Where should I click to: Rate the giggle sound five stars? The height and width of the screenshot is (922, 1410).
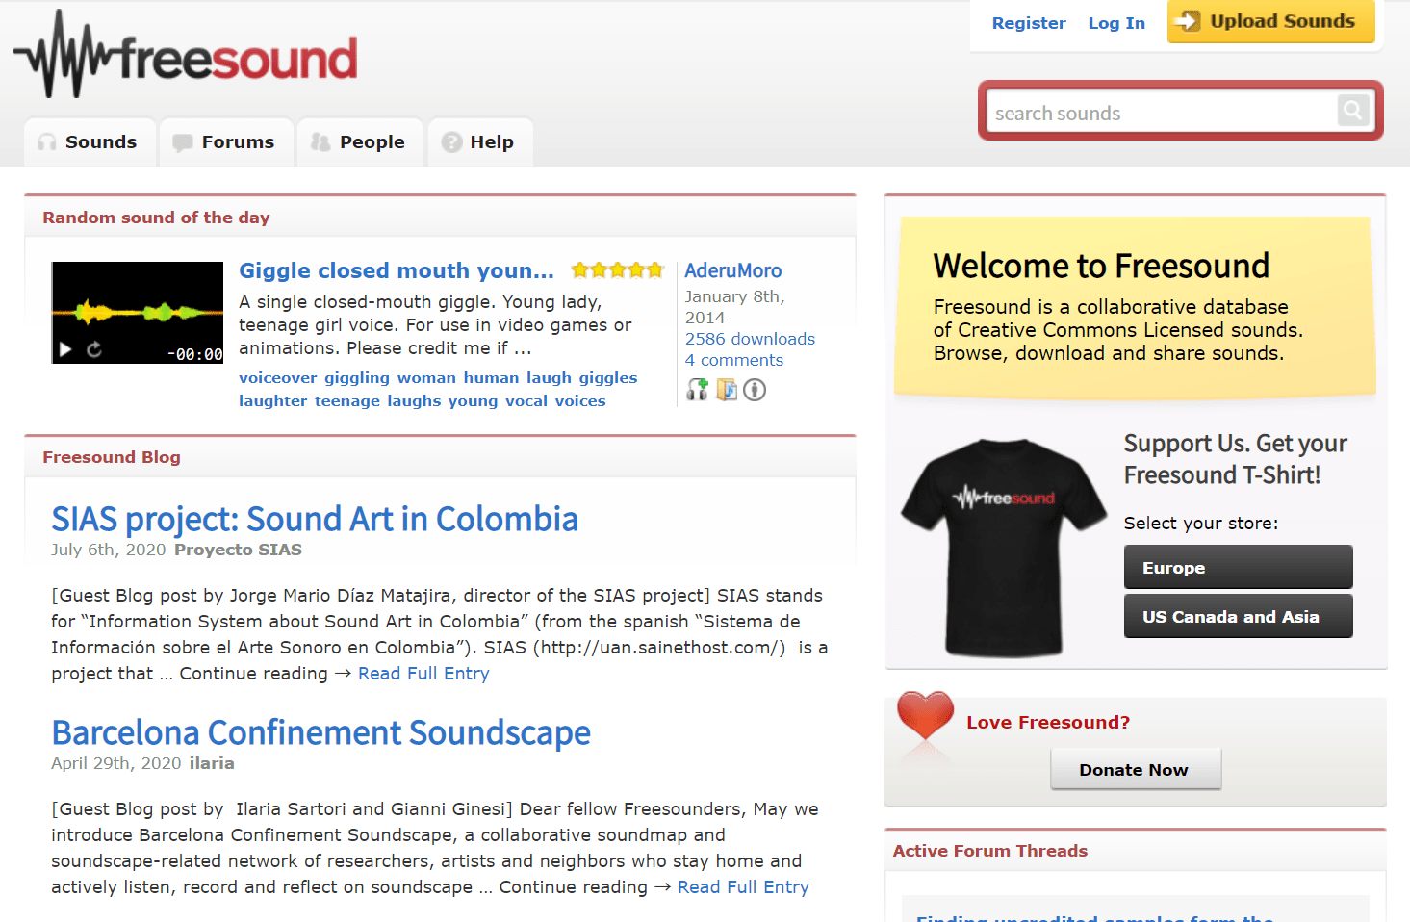pos(655,270)
